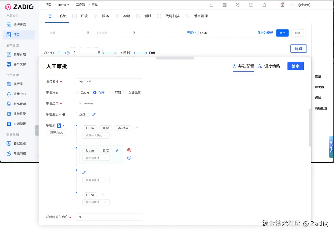
Task: Click the 取消 button
Action: point(298,33)
